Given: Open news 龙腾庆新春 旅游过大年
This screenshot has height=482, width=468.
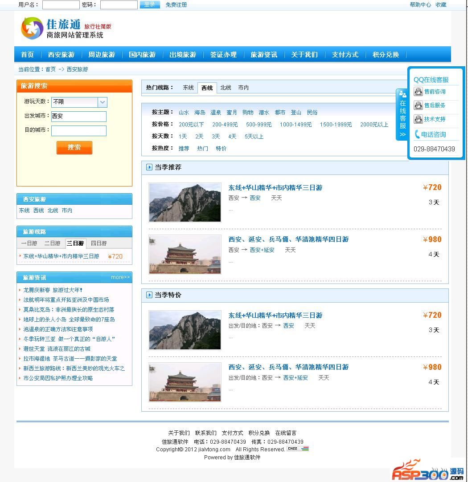Looking at the screenshot, I should pyautogui.click(x=53, y=290).
